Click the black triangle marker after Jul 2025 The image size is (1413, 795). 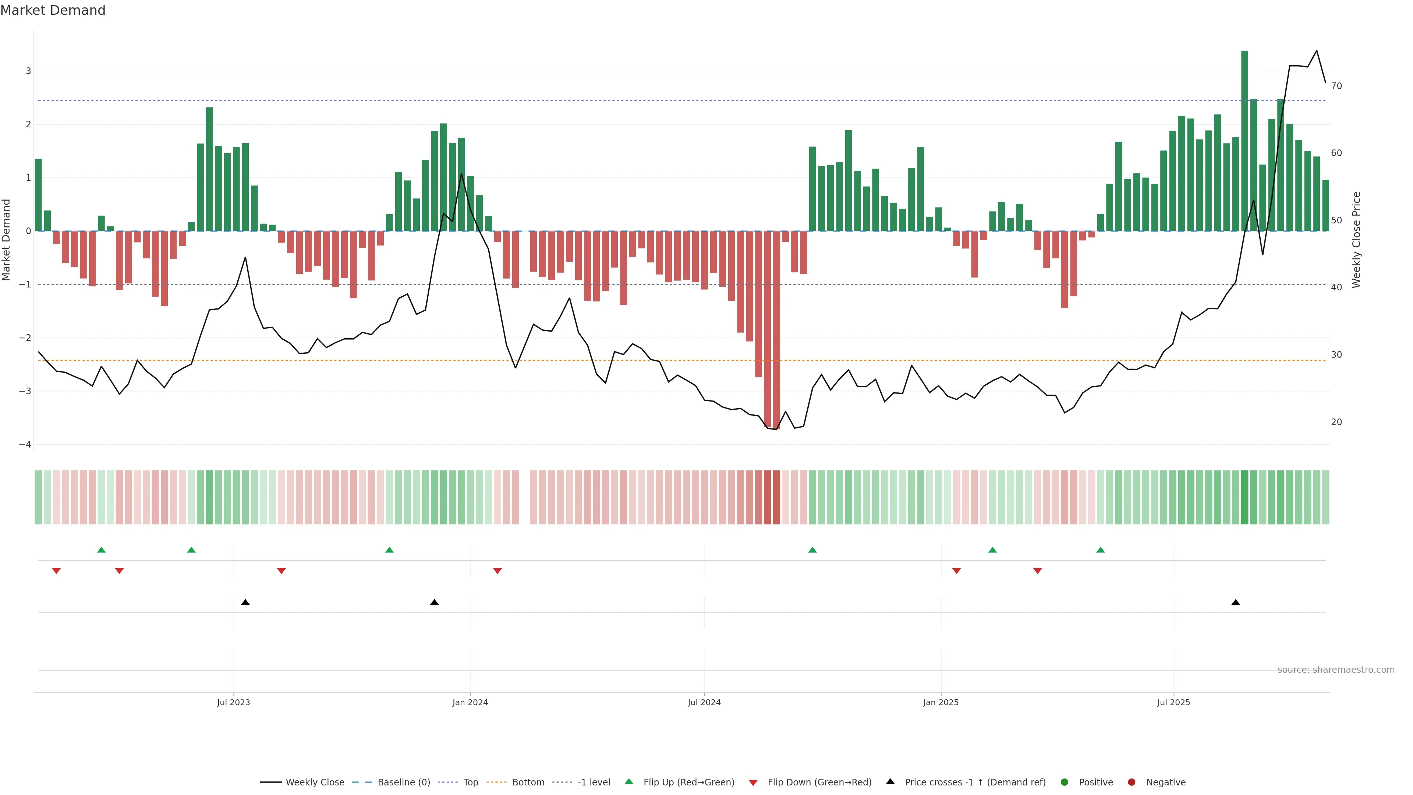1236,603
